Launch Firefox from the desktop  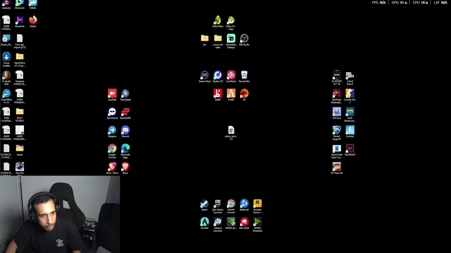pos(33,22)
